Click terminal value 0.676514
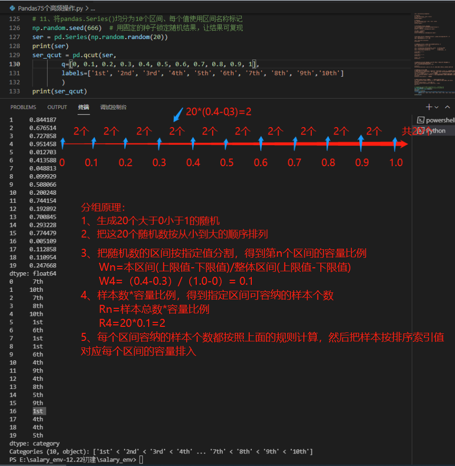This screenshot has width=455, height=466. [43, 128]
